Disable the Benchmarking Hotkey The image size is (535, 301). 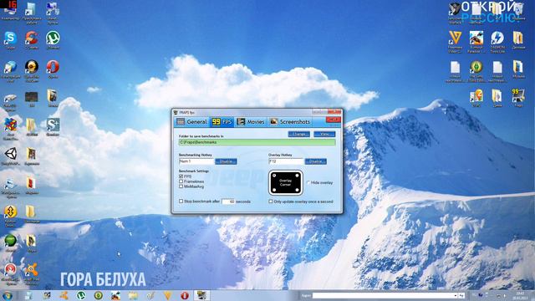point(226,161)
